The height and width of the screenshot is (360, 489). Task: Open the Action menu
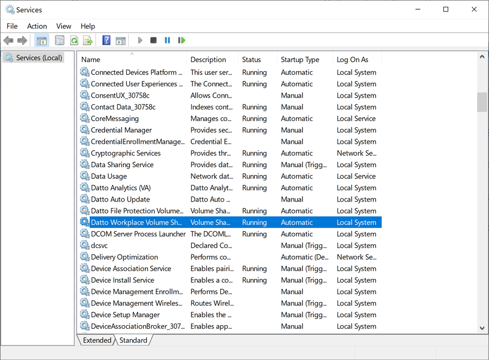37,26
